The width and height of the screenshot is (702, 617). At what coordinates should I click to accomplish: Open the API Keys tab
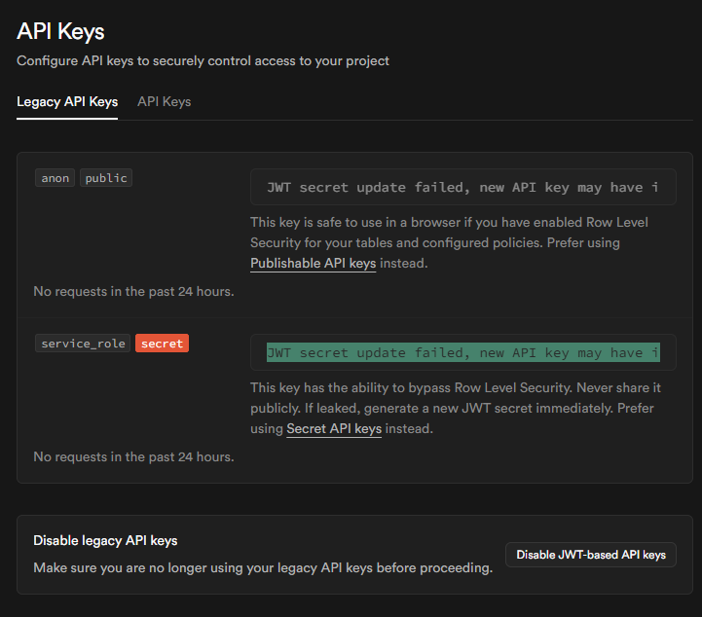pos(164,102)
